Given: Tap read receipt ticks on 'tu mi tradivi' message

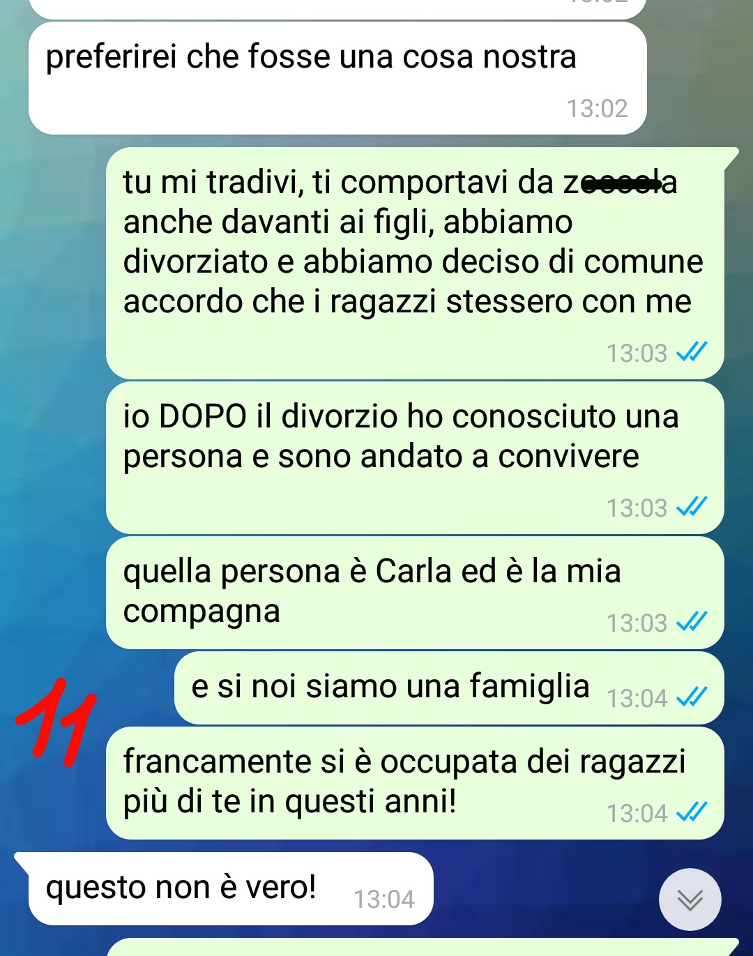Looking at the screenshot, I should (x=692, y=352).
